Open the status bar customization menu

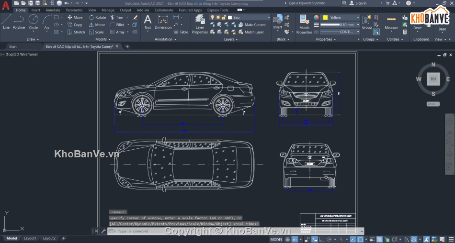tap(451, 239)
